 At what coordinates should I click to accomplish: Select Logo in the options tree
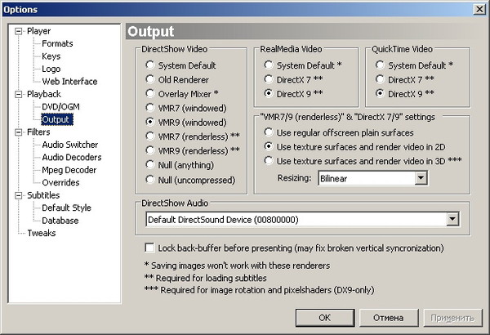(51, 69)
